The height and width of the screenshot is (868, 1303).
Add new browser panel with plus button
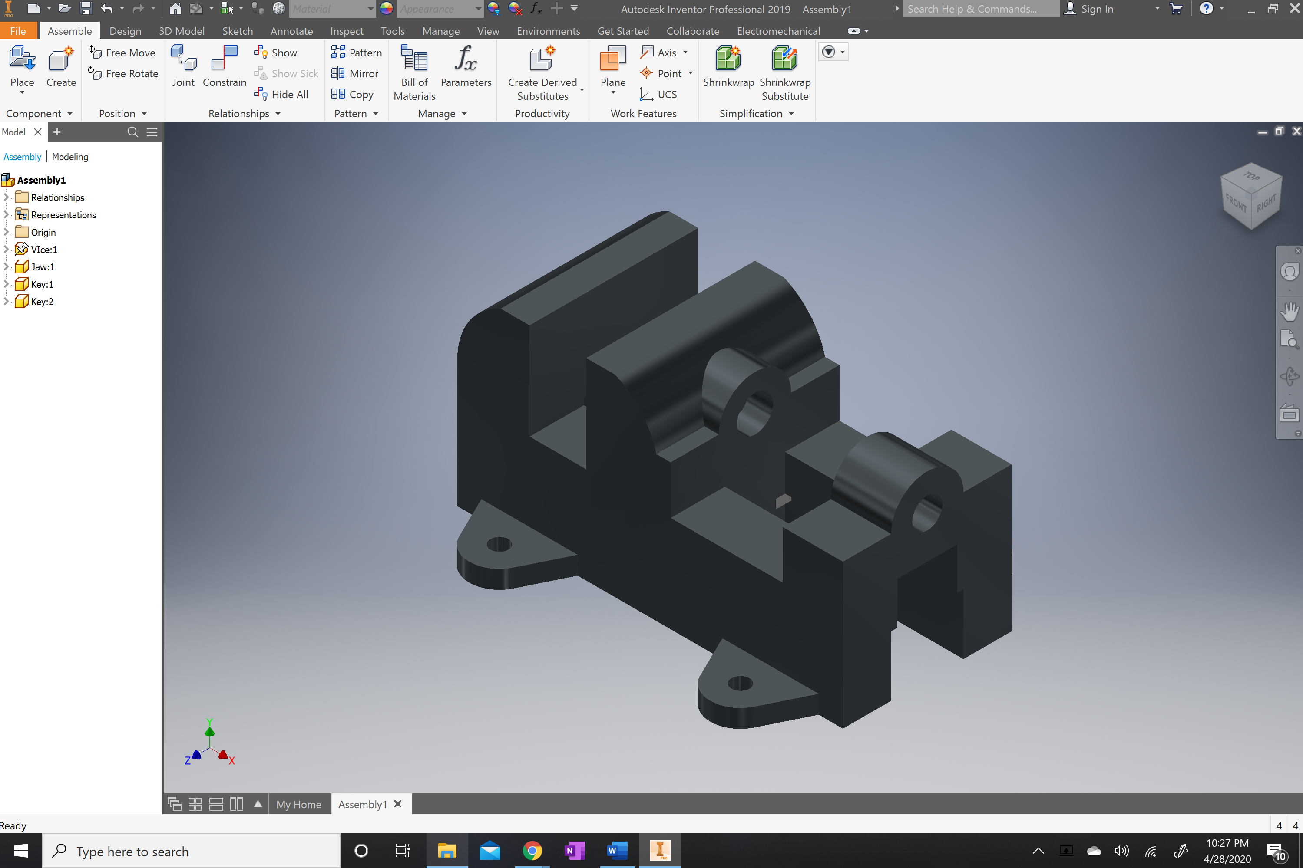tap(56, 132)
